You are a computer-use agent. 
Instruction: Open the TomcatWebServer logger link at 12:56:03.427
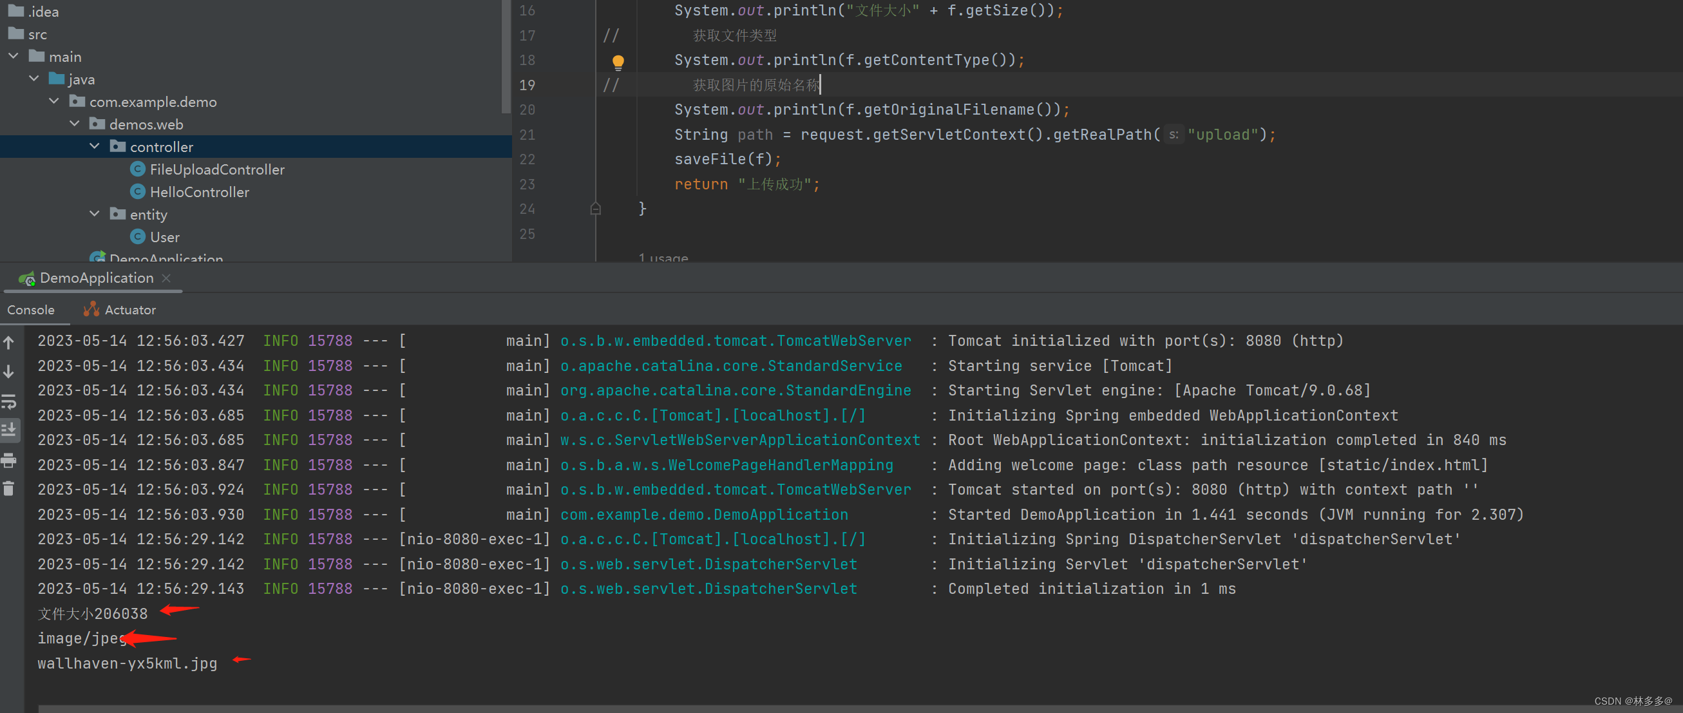click(x=736, y=341)
